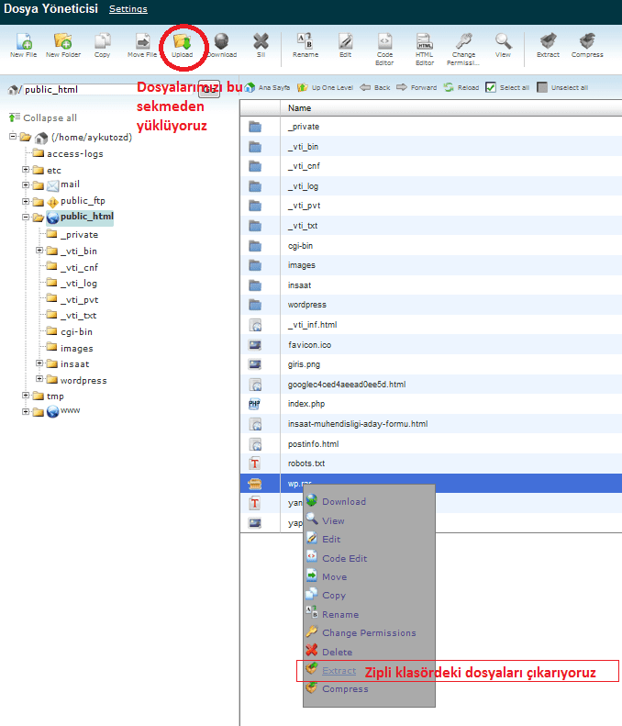This screenshot has height=726, width=622.
Task: Select postinfo.html in file list
Action: click(314, 444)
